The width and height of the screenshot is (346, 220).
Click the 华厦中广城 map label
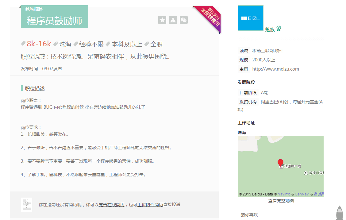coord(293,166)
